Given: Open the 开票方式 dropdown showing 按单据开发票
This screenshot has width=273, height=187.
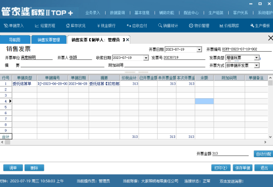Looking at the screenshot, I should (x=257, y=66).
